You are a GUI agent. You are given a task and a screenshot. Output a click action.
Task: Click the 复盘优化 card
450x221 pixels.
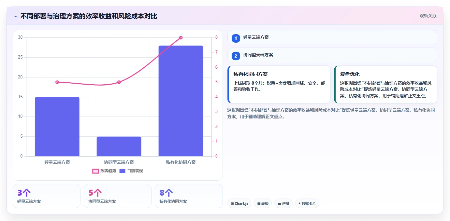(385, 84)
